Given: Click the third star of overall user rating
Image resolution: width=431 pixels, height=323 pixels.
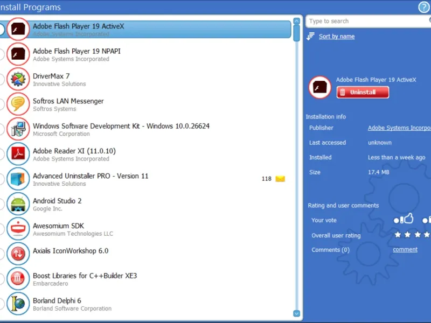Looking at the screenshot, I should 418,235.
